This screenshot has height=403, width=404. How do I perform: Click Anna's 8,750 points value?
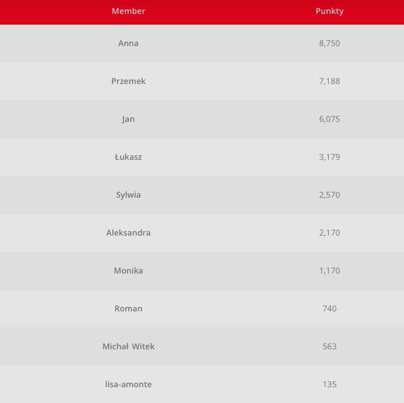pos(330,43)
